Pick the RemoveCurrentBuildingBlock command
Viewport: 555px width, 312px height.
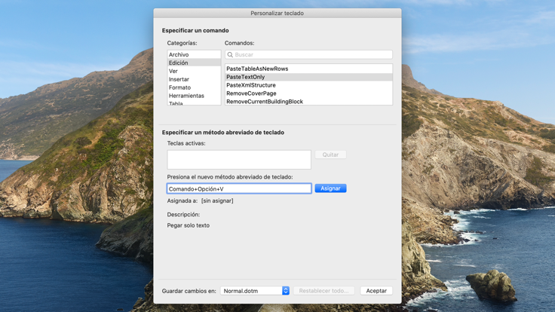click(308, 101)
